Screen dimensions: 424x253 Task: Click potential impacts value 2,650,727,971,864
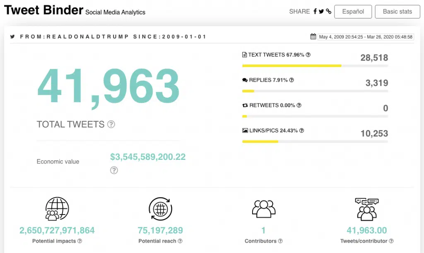coord(57,230)
